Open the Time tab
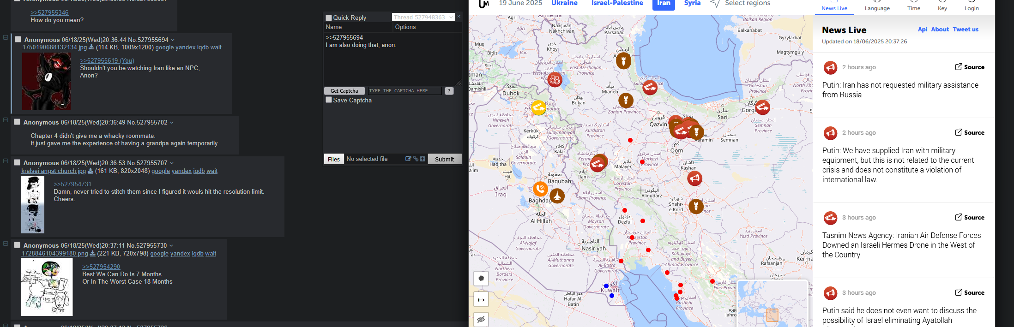The image size is (1014, 327). click(914, 7)
